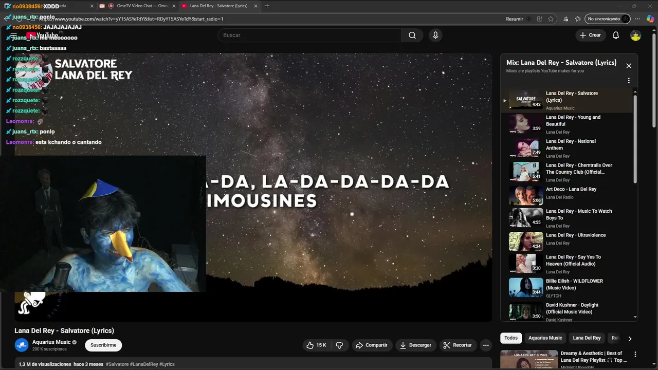658x370 pixels.
Task: Click the Descargar download button
Action: [415, 345]
